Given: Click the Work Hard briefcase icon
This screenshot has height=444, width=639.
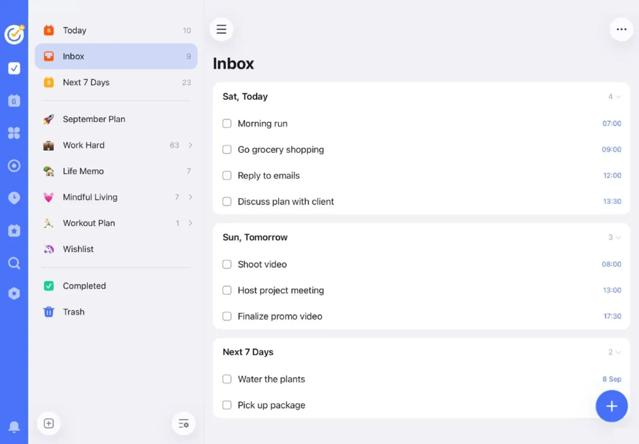Looking at the screenshot, I should [48, 145].
